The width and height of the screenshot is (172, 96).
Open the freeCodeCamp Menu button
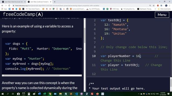point(162,15)
